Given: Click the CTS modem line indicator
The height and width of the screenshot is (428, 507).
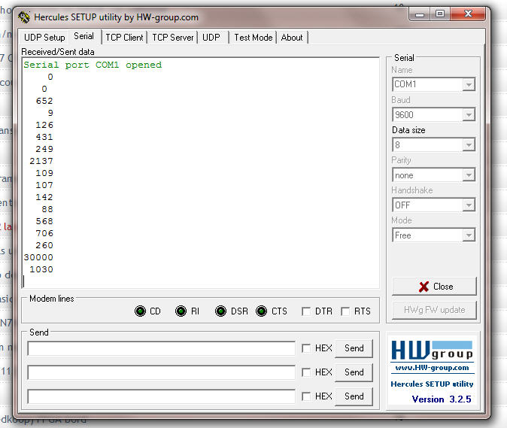Looking at the screenshot, I should pos(261,311).
